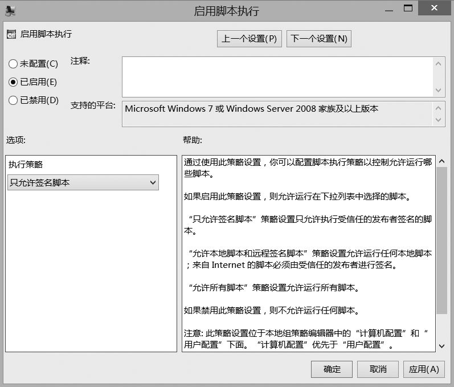Select the 已禁用(D) radio option

[13, 100]
